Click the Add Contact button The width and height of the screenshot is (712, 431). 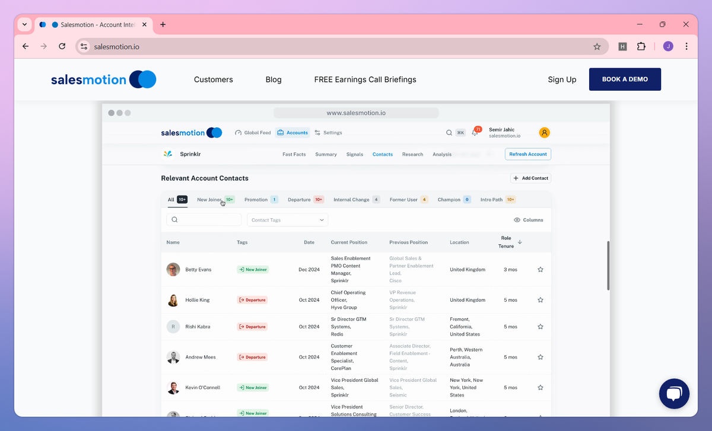pos(531,178)
